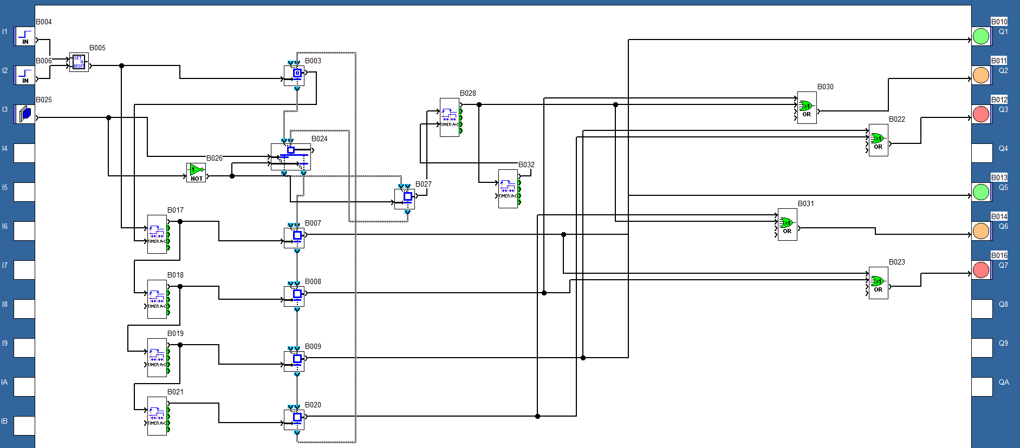Click the empty Q4 output slot
This screenshot has width=1020, height=448.
982,153
